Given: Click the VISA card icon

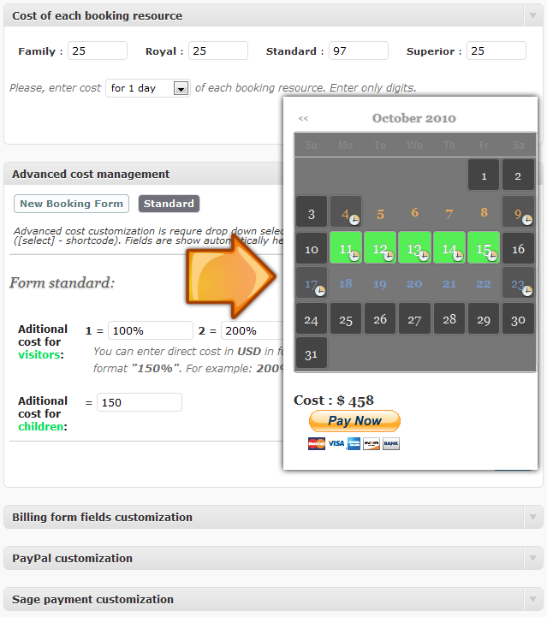Looking at the screenshot, I should pyautogui.click(x=336, y=443).
